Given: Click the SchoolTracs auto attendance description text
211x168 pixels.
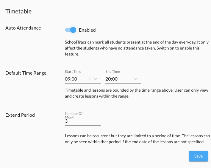Looking at the screenshot, I should (132, 48).
